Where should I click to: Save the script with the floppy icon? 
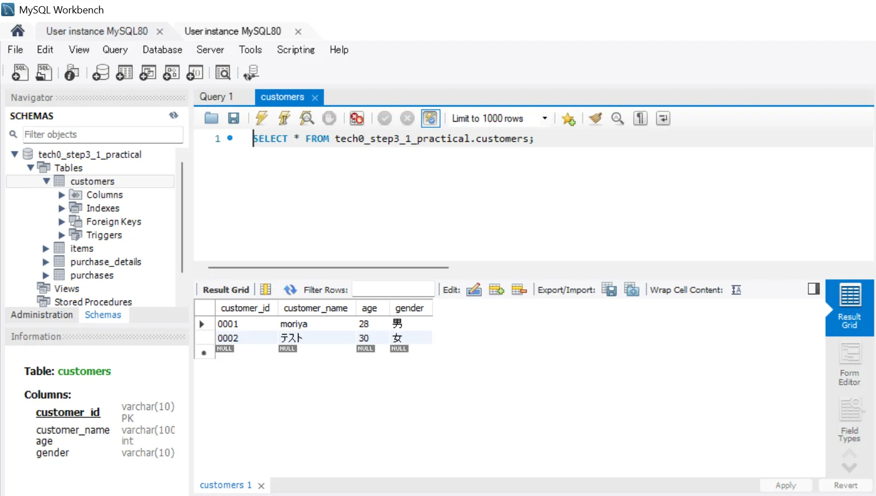coord(234,118)
